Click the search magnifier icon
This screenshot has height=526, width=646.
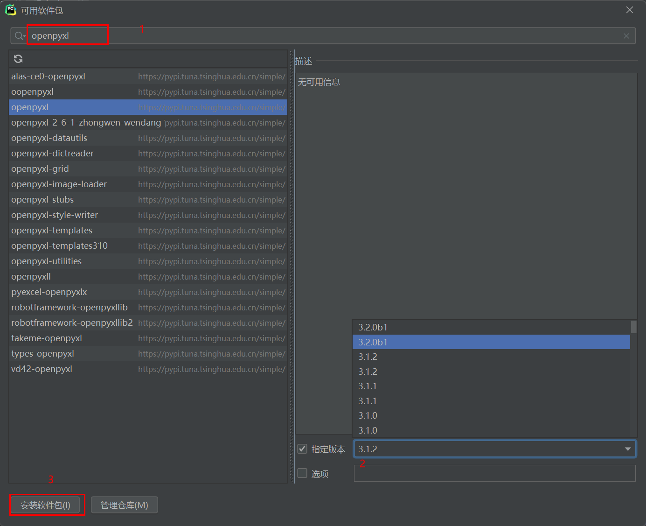pos(19,36)
